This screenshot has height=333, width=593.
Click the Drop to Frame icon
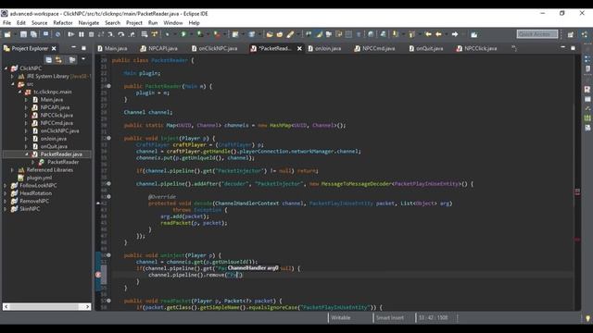pyautogui.click(x=145, y=34)
